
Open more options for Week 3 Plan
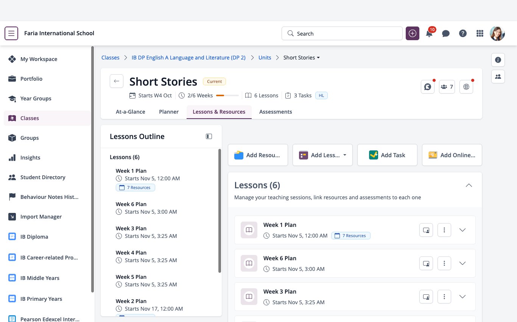click(444, 297)
